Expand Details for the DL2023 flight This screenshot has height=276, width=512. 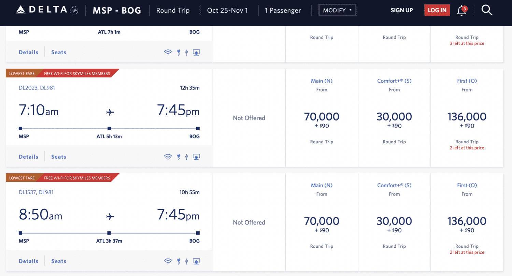[28, 156]
